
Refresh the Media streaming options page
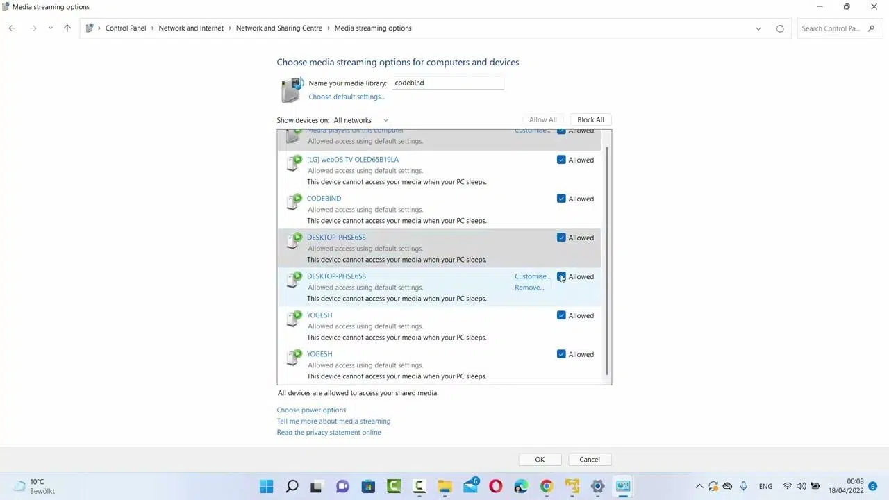pos(780,28)
